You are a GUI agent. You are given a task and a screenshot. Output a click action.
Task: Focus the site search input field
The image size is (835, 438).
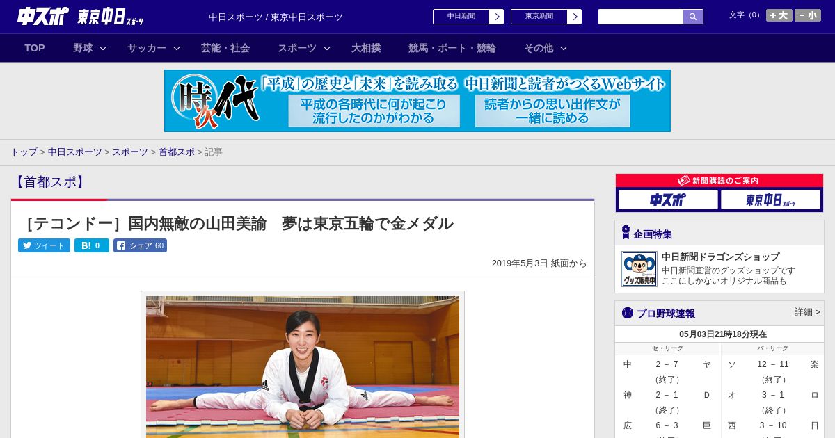[641, 17]
